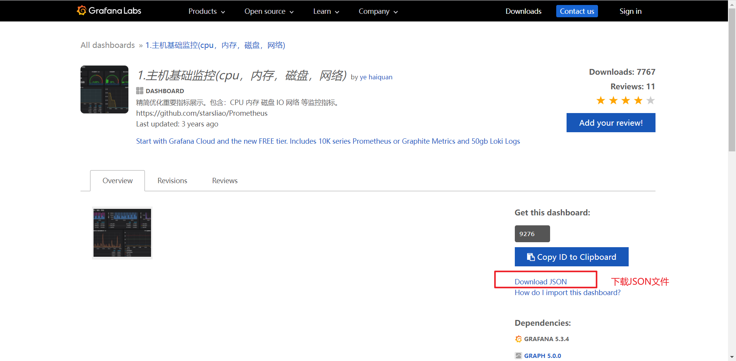Click the dashboard ID field 9276

pyautogui.click(x=532, y=234)
